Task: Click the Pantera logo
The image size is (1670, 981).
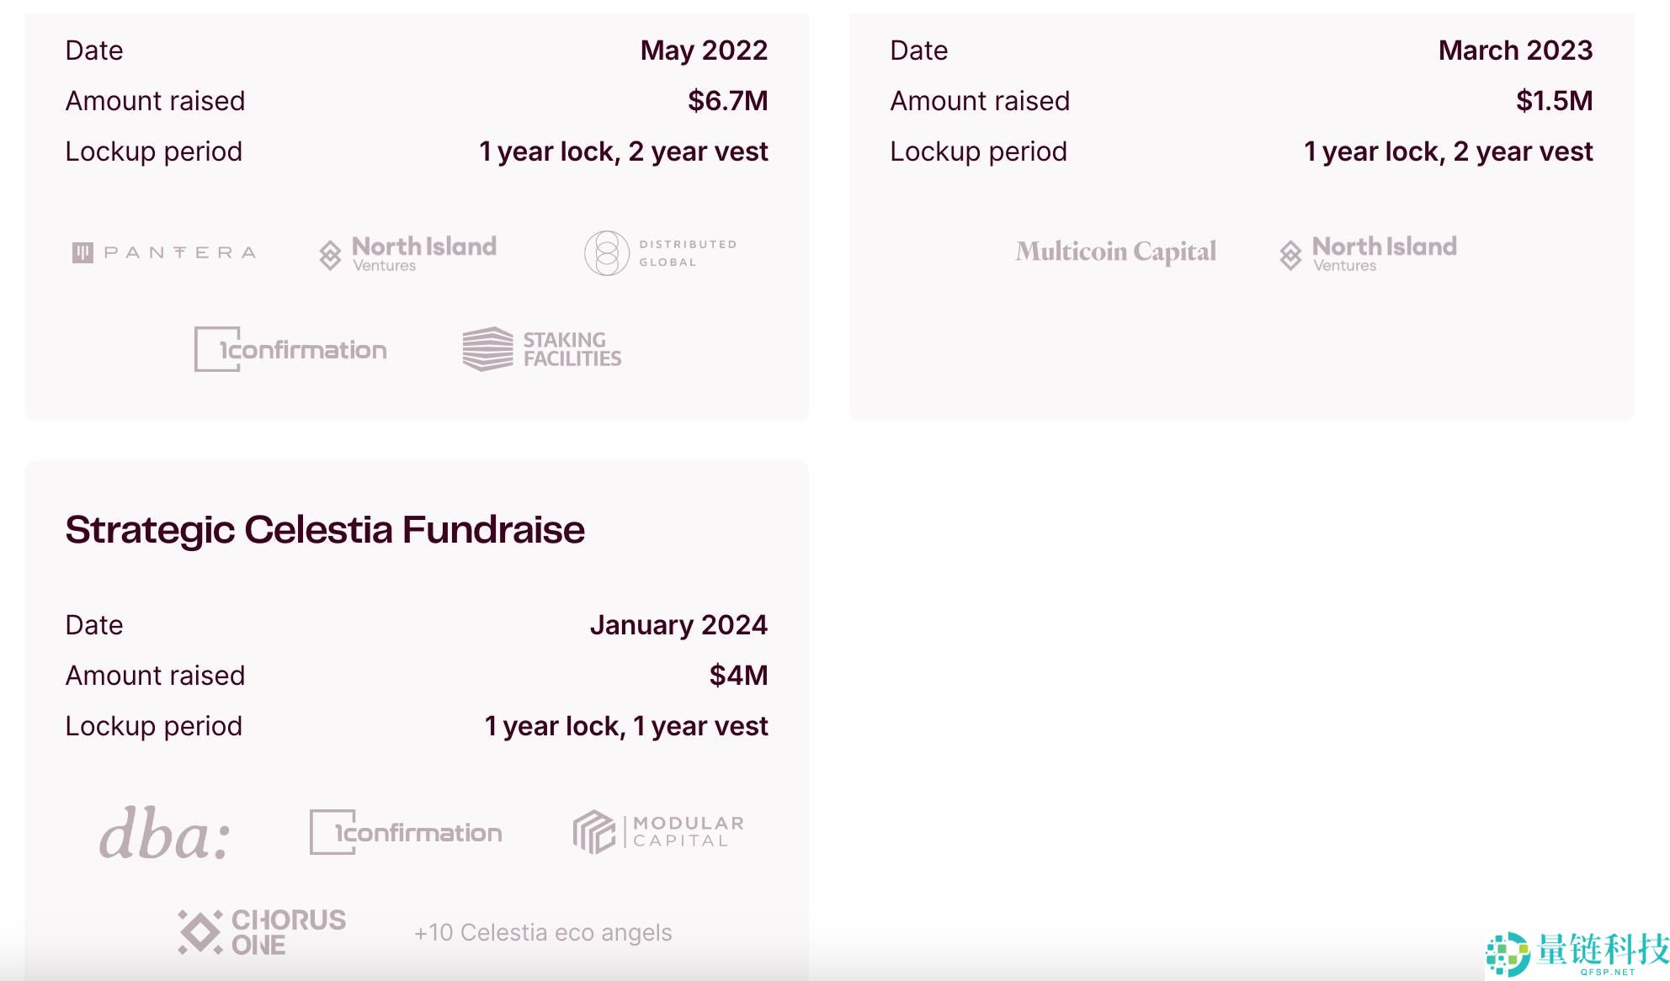Action: [x=164, y=252]
